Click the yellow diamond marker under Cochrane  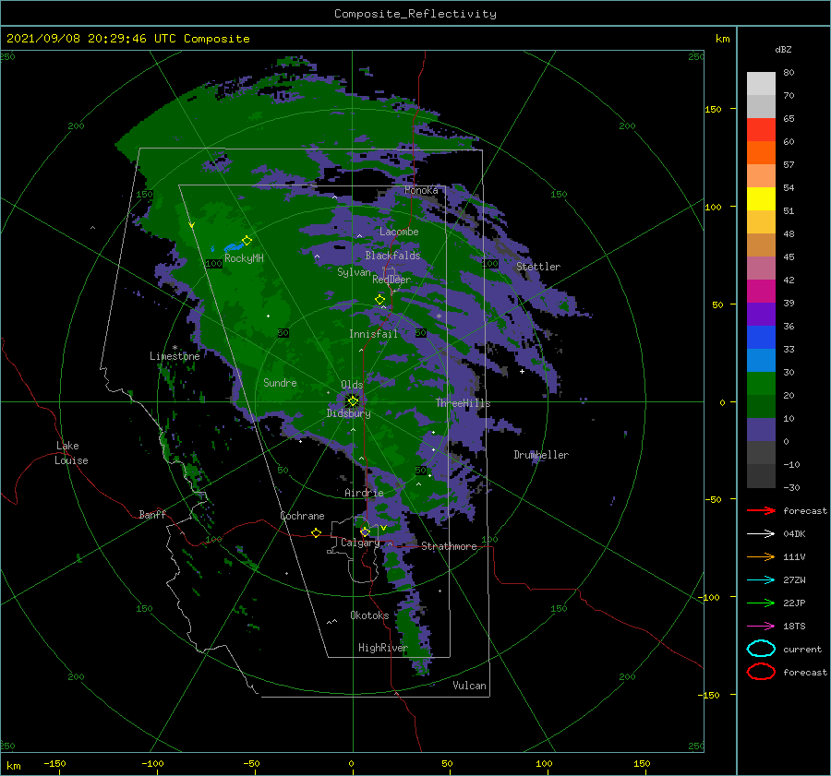point(316,532)
